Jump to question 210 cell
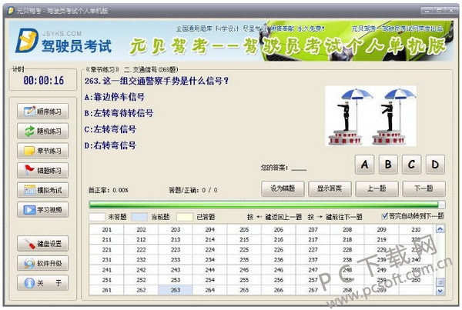 tap(416, 230)
